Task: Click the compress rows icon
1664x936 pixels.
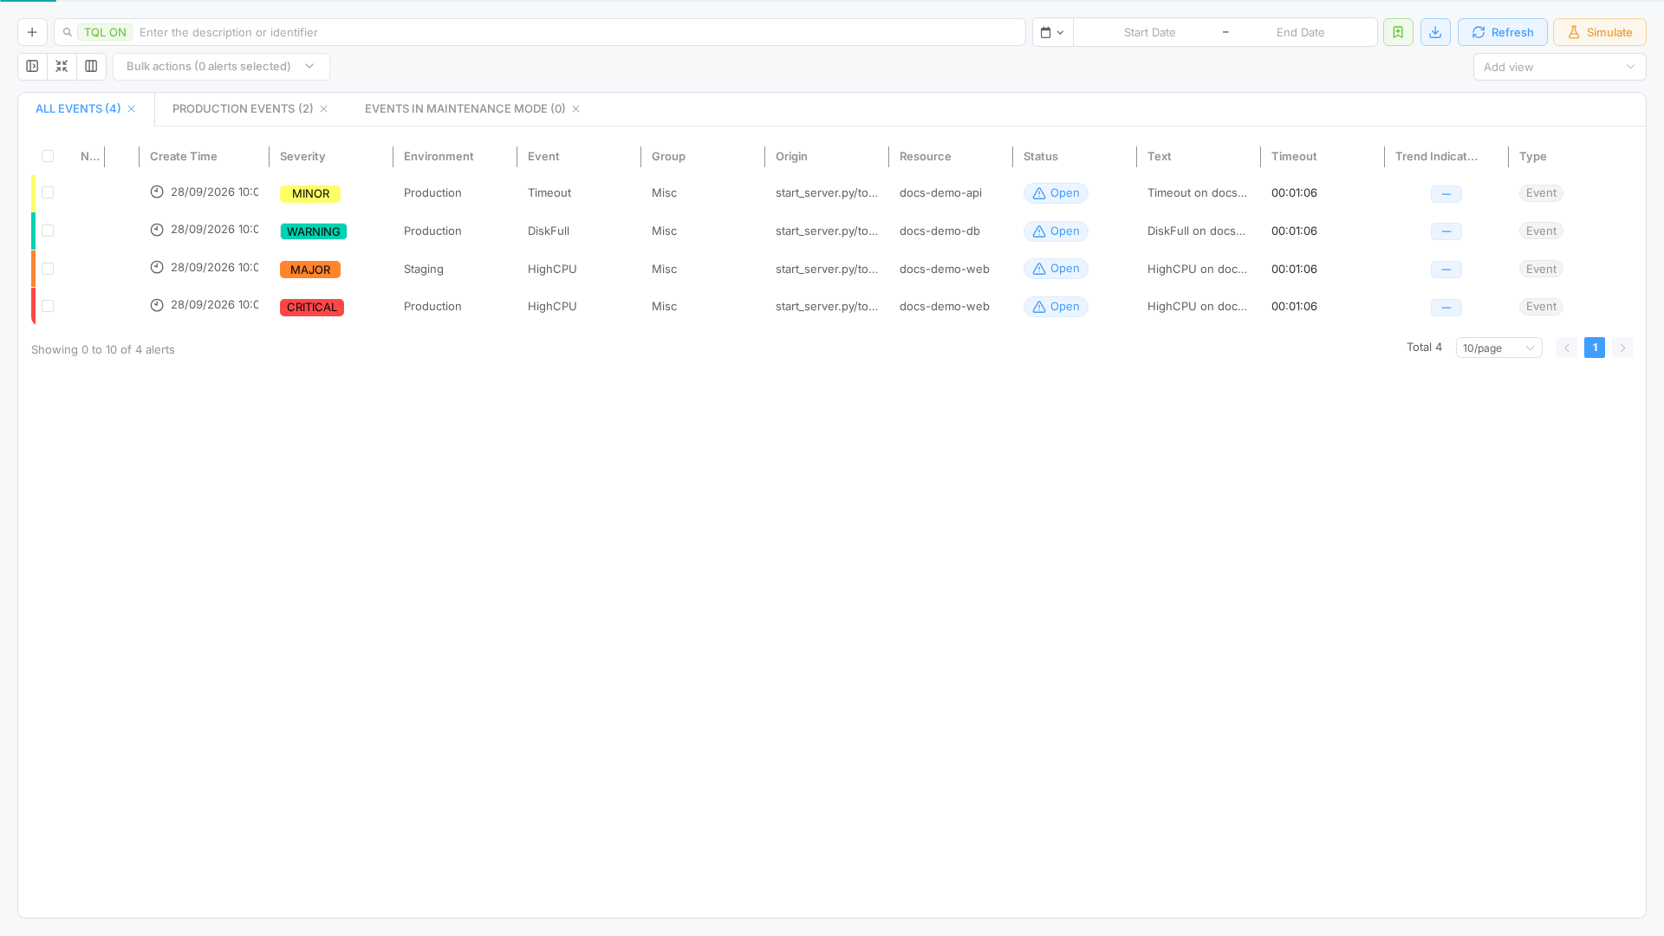Action: tap(62, 66)
